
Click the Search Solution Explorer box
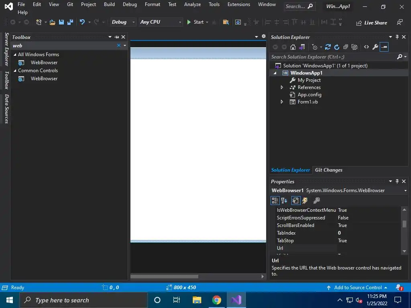(x=334, y=57)
